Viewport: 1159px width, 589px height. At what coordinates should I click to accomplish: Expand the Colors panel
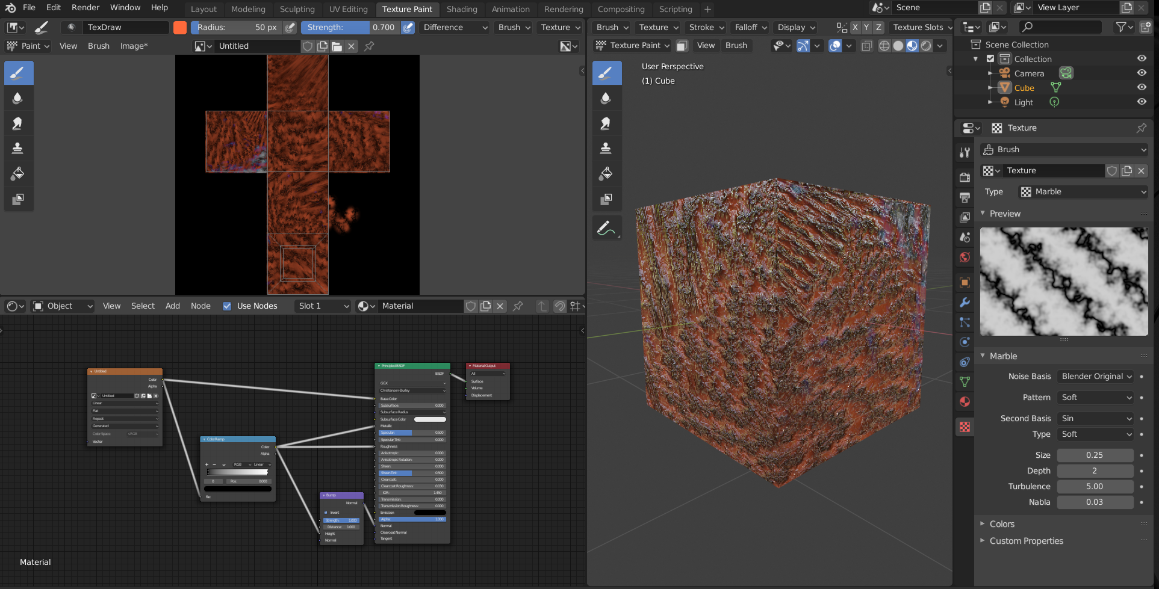point(1002,524)
